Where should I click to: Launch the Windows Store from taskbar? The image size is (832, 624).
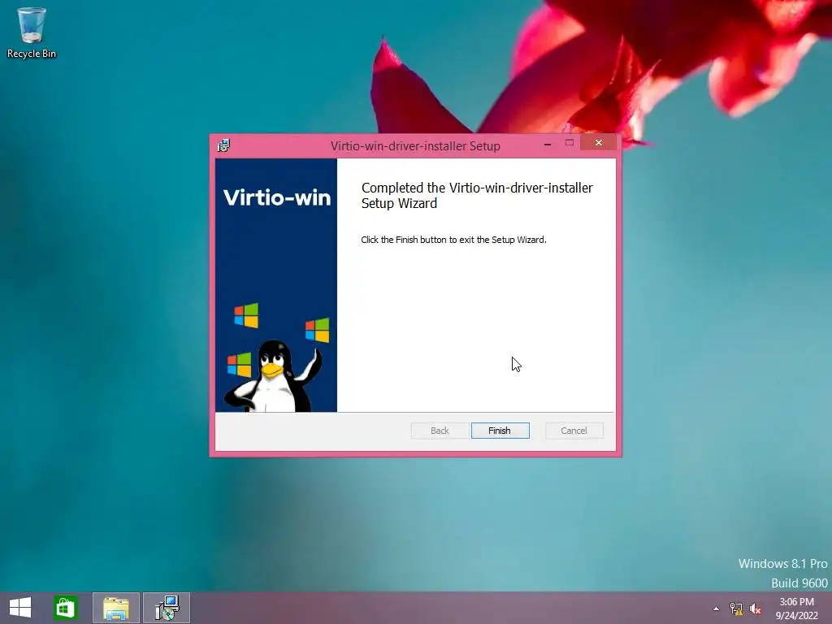65,608
